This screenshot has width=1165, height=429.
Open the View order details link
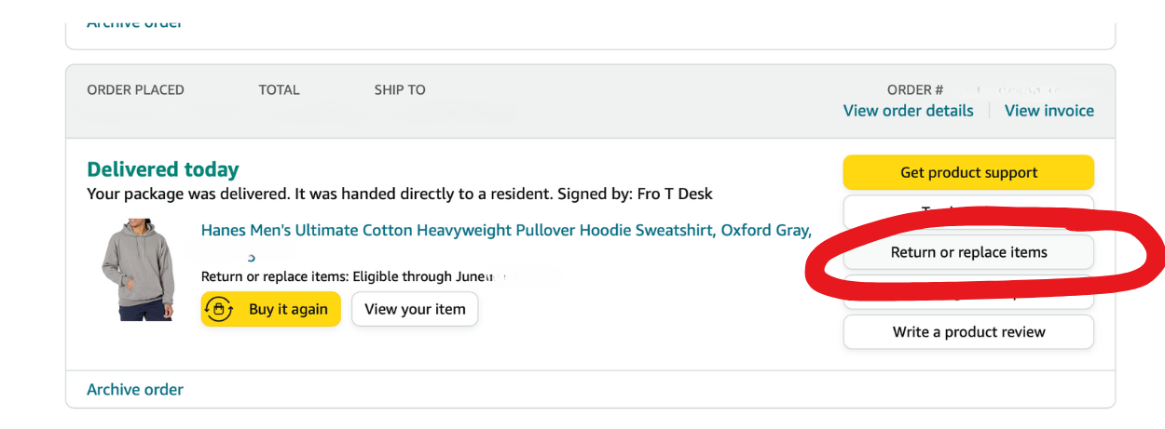coord(908,111)
